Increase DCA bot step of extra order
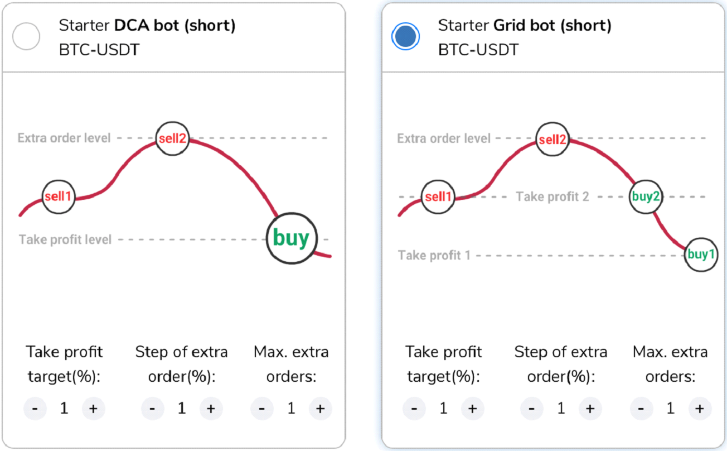Viewport: 727px width, 451px height. [211, 409]
